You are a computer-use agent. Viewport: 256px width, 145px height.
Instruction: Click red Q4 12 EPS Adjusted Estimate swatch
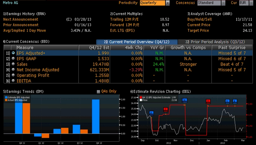[141, 97]
